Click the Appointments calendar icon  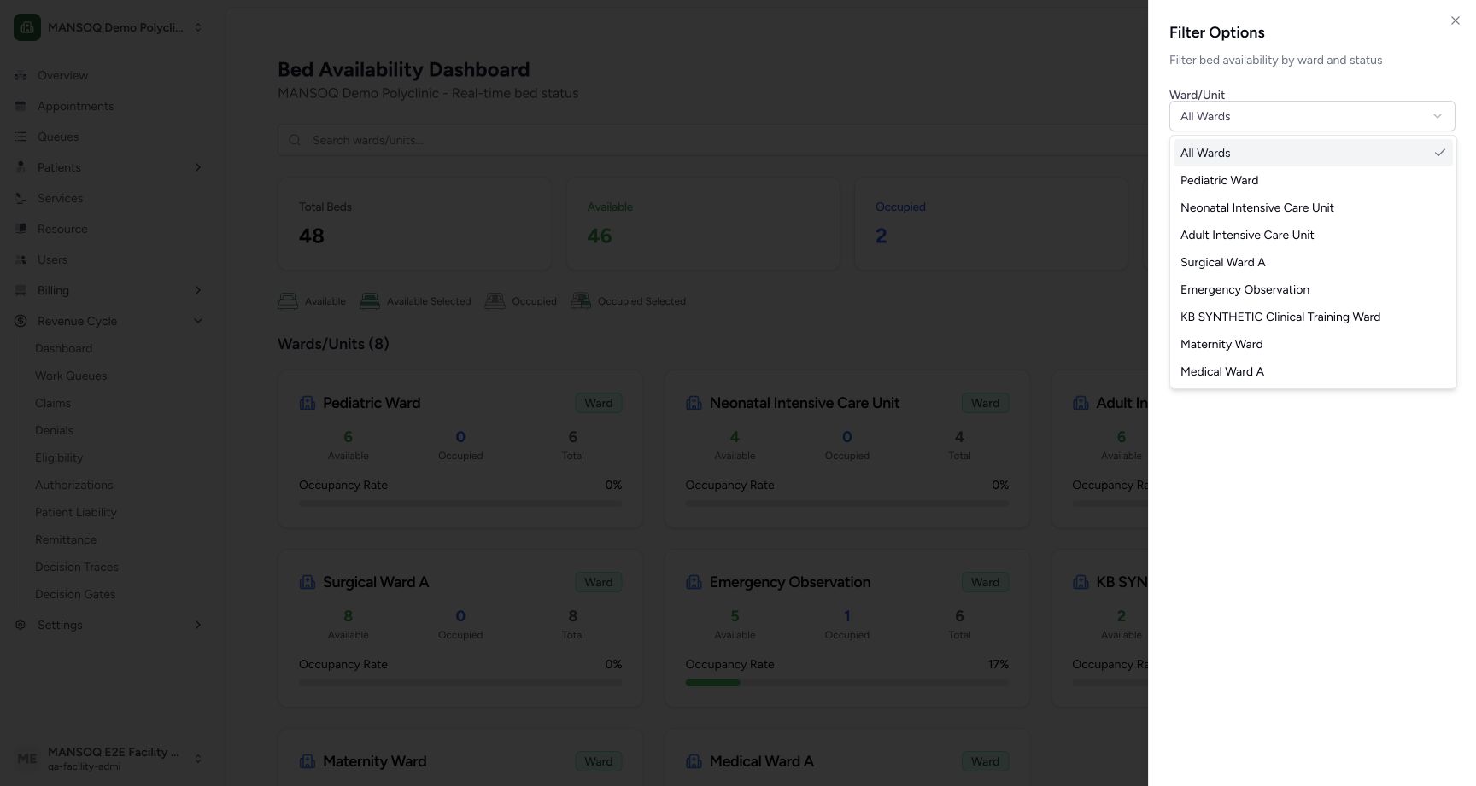[20, 106]
